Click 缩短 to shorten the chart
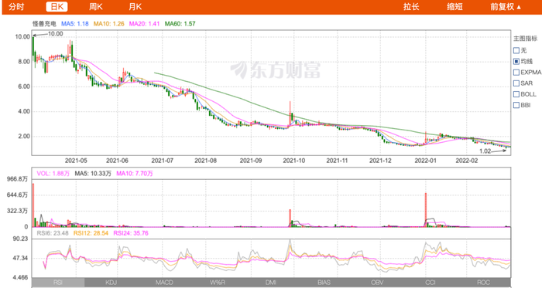This screenshot has width=542, height=288. 455,7
